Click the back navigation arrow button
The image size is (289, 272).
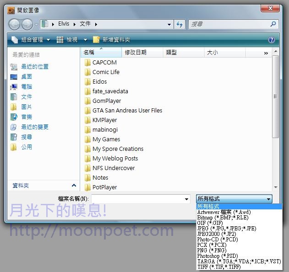(x=14, y=24)
